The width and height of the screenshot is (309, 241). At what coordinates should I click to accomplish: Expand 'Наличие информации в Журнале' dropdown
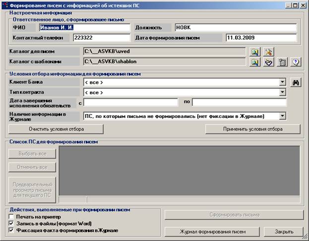tap(282, 116)
